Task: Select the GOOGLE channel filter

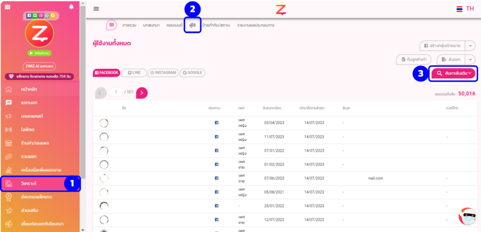Action: click(x=193, y=73)
